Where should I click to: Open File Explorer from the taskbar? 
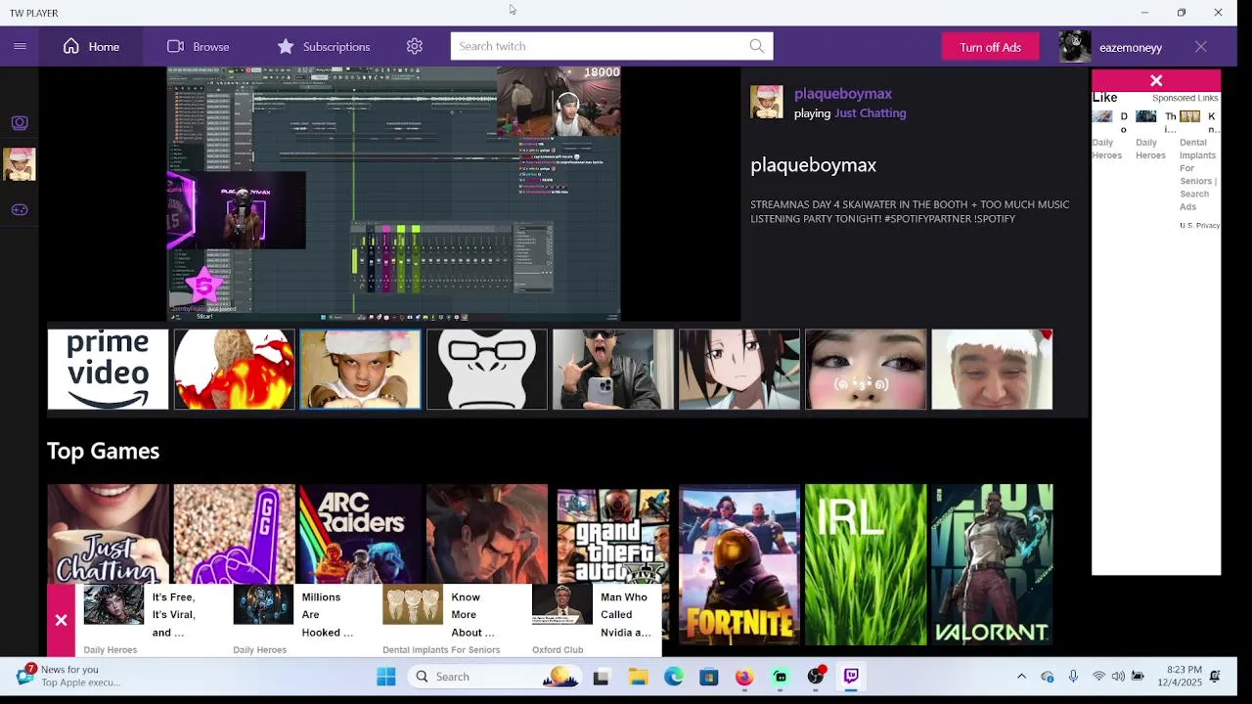pyautogui.click(x=638, y=677)
